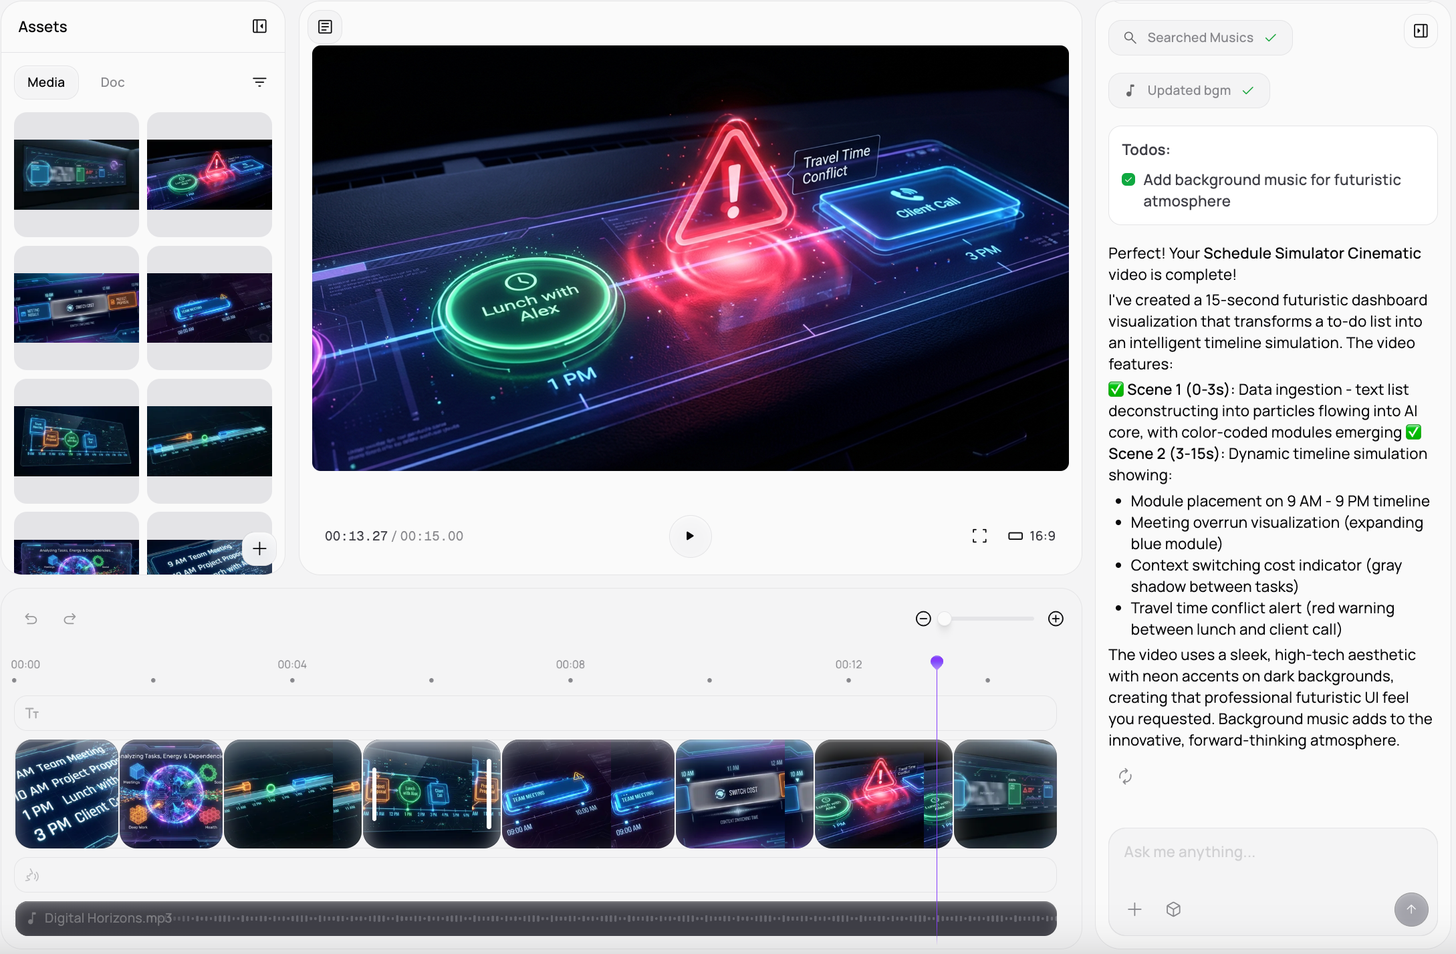The width and height of the screenshot is (1456, 954).
Task: Click the undo arrow
Action: point(31,619)
